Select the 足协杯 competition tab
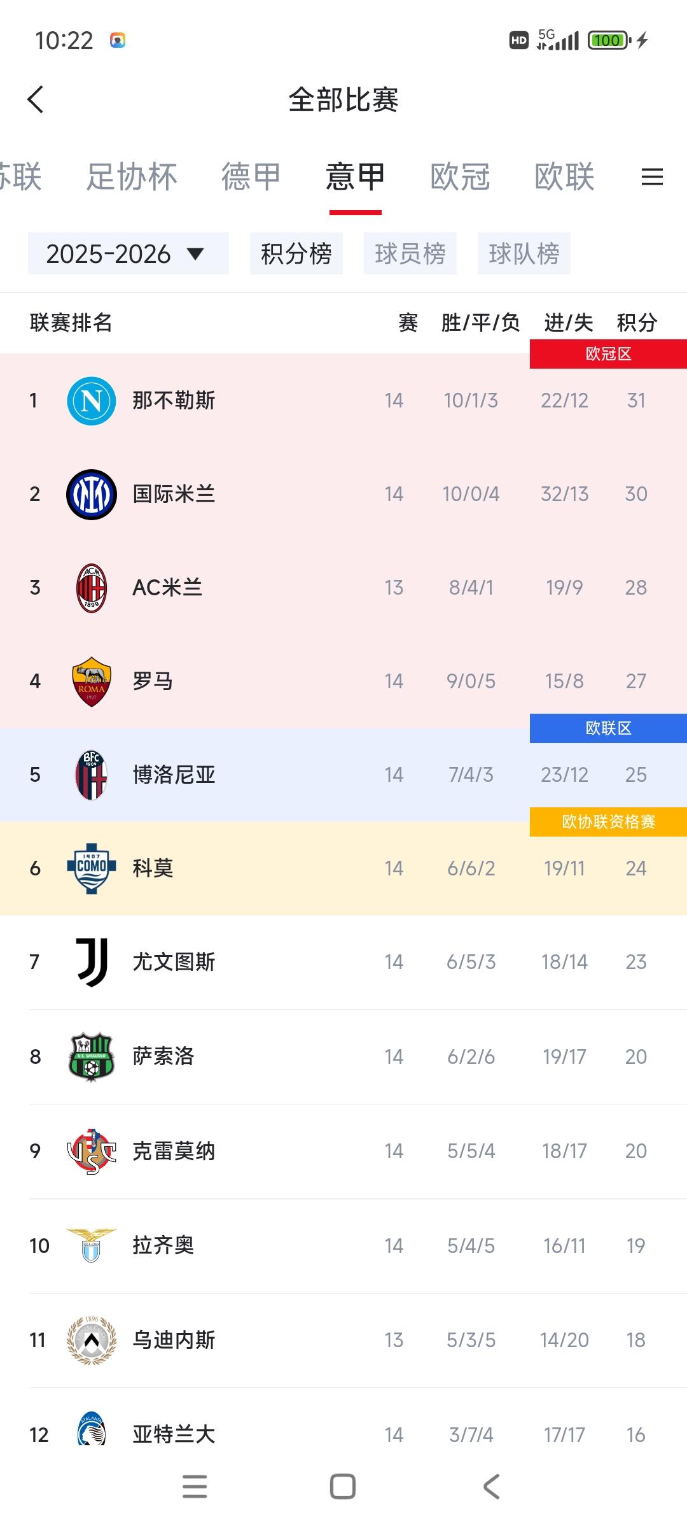This screenshot has height=1528, width=687. pyautogui.click(x=135, y=178)
